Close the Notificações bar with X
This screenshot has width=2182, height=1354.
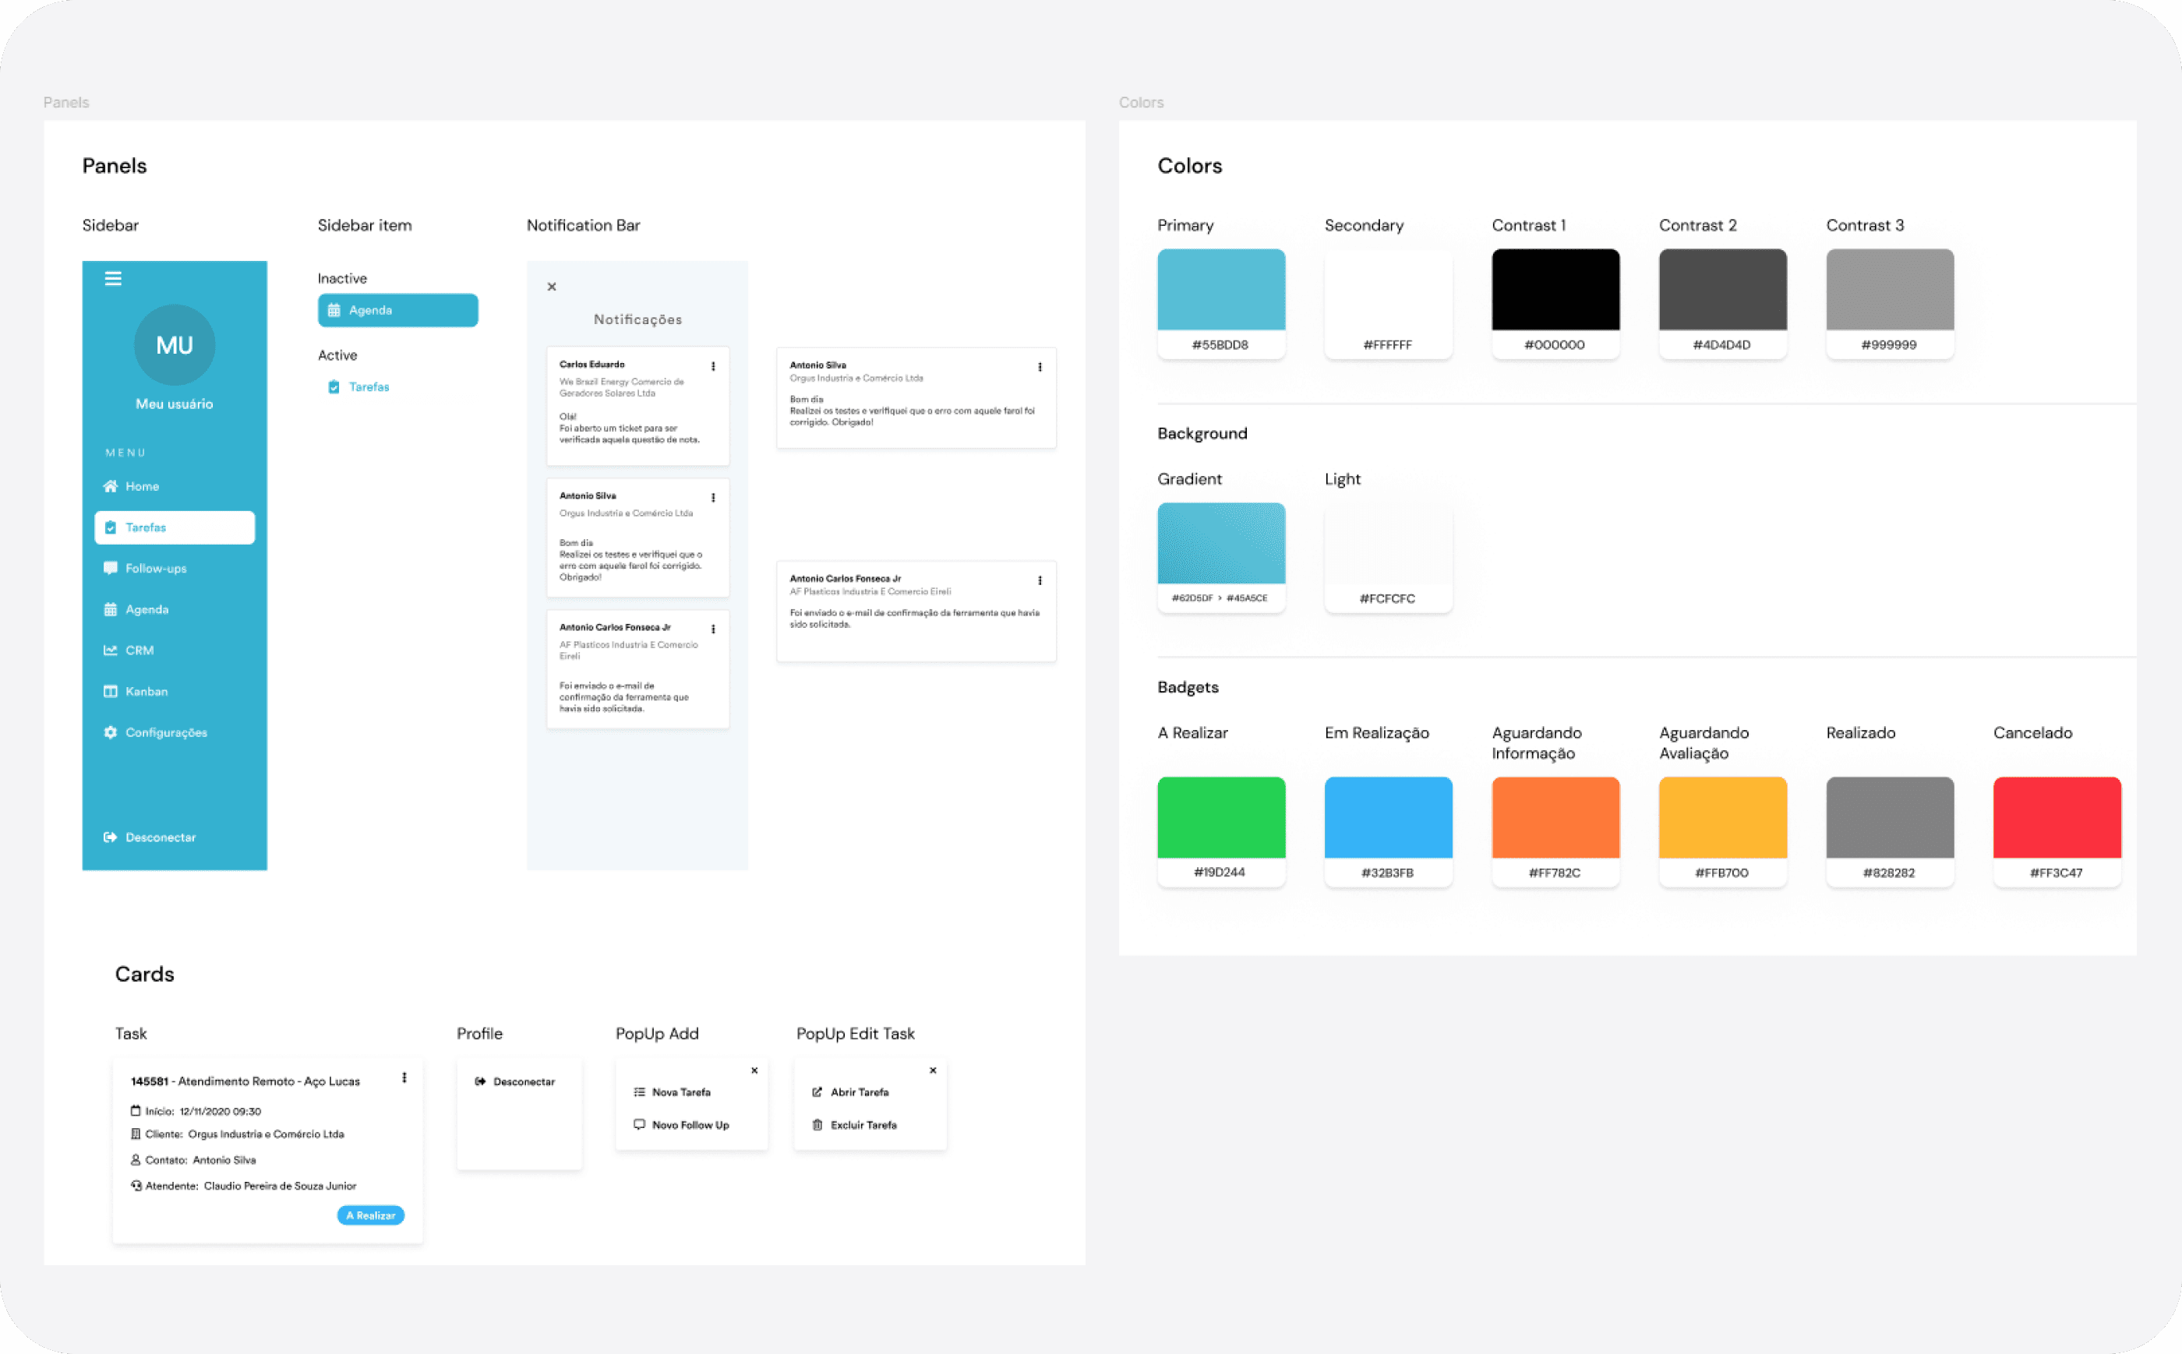(552, 287)
